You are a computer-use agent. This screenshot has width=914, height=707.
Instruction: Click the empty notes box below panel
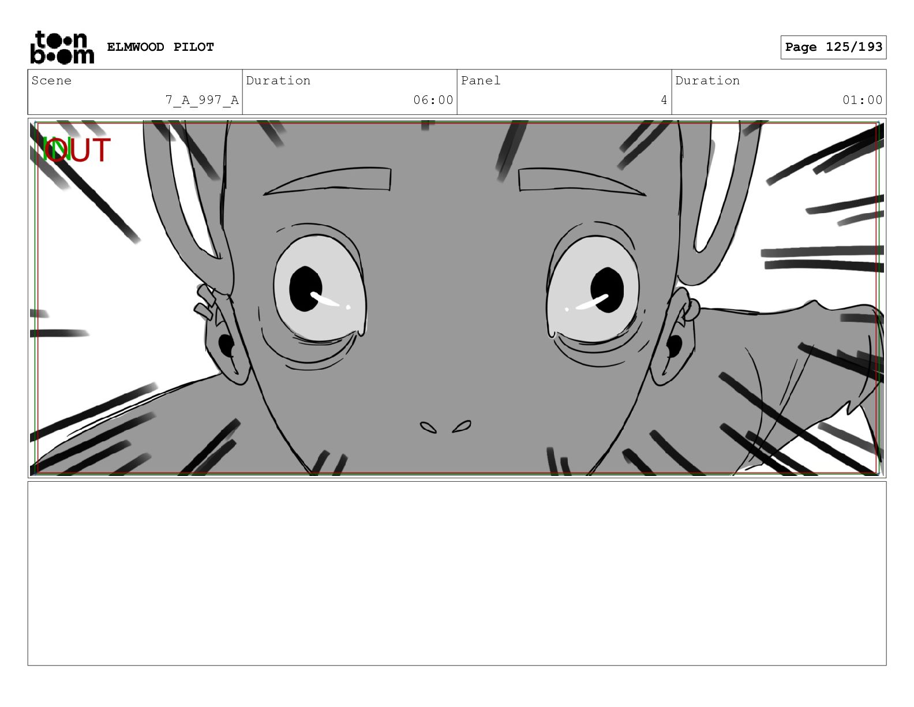coord(457,574)
